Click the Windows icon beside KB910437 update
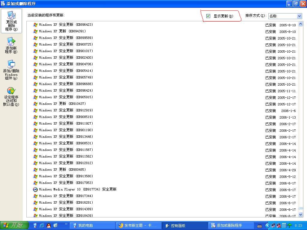This screenshot has height=230, width=307. [35, 104]
